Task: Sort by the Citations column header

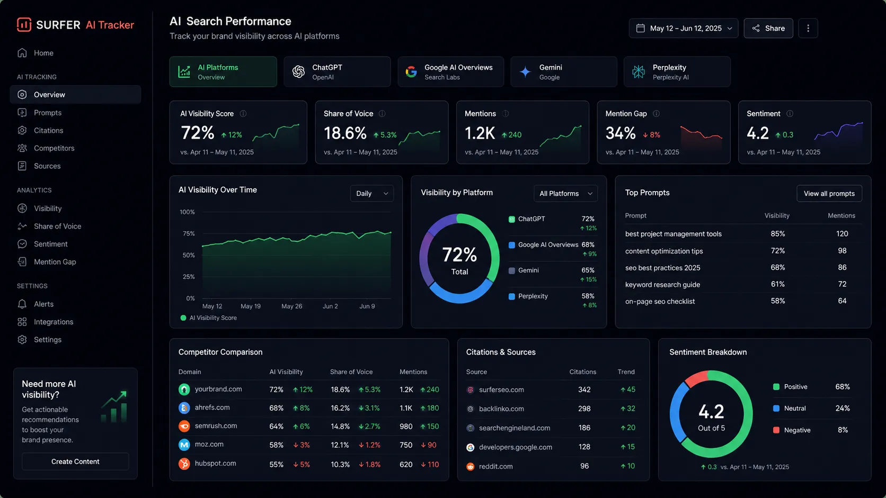Action: click(582, 372)
